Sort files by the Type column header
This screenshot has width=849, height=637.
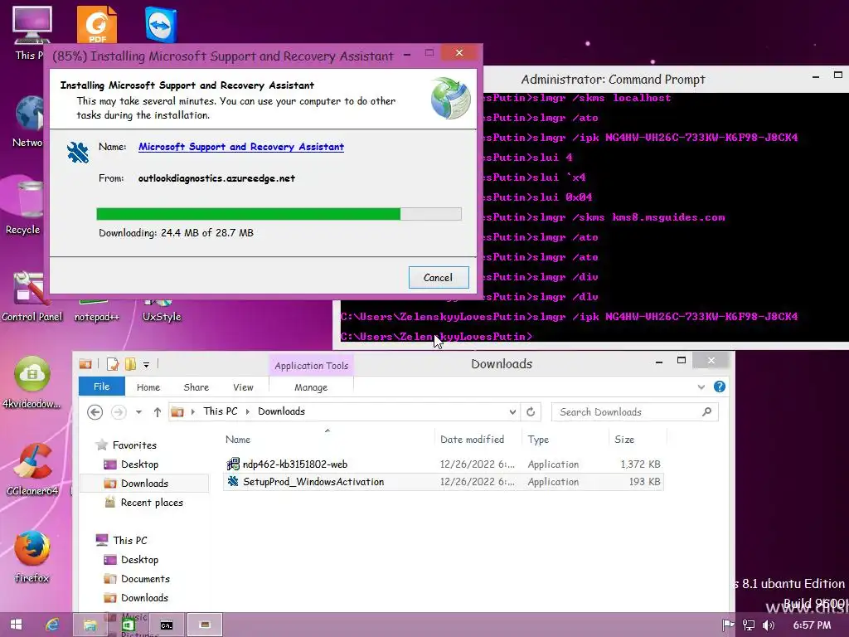565,440
